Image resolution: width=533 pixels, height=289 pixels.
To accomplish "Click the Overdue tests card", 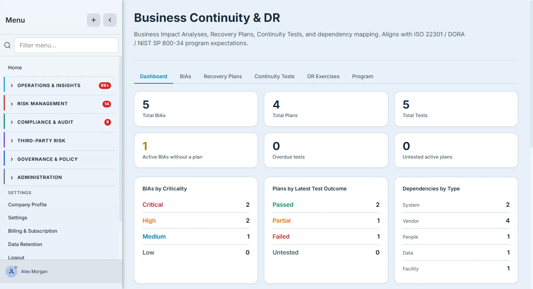I will click(326, 150).
